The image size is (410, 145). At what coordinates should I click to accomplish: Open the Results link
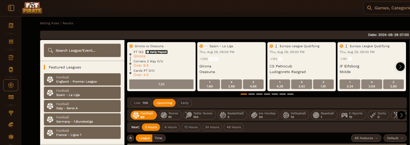tap(68, 23)
